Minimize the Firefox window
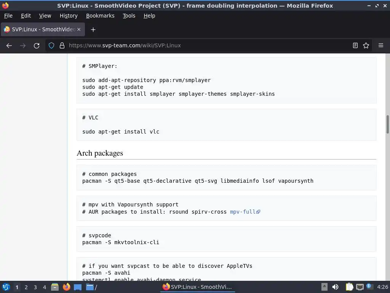Viewport: 390px width, 293px height. (x=369, y=6)
